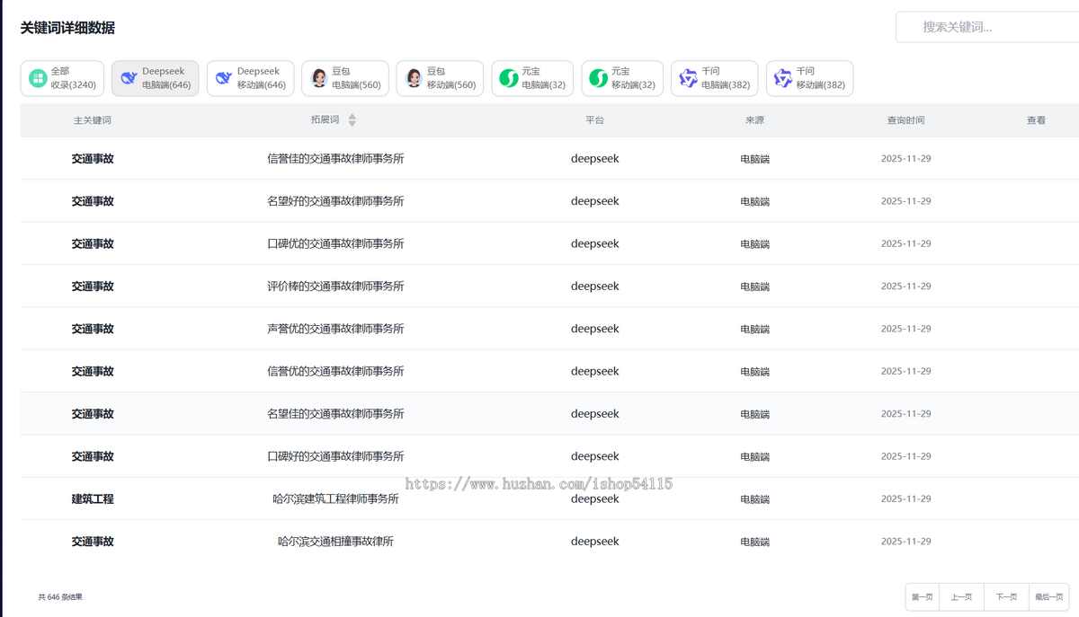Image resolution: width=1079 pixels, height=617 pixels.
Task: Focus the 搜索关键词 search box
Action: [x=987, y=27]
